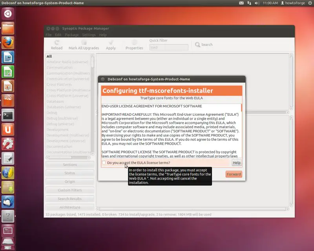
Task: Switch Synaptic view to Origin
Action: tap(70, 182)
